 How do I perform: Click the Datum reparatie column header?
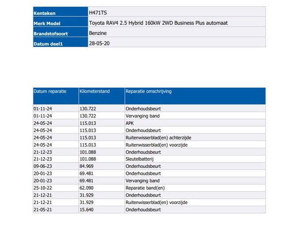tap(50, 91)
